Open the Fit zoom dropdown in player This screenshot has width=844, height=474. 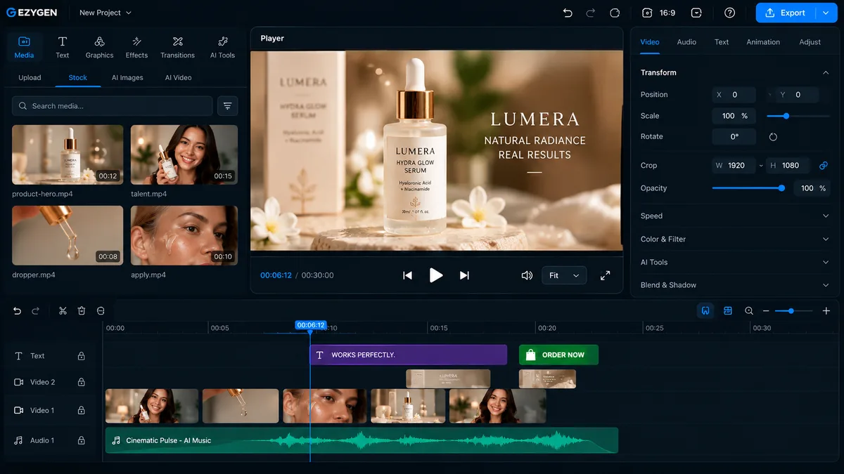(564, 275)
